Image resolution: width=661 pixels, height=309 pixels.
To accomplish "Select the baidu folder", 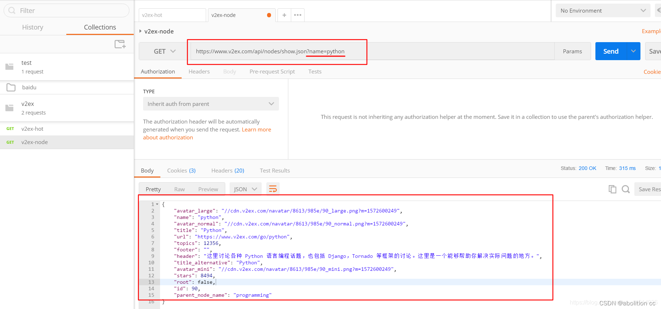I will (67, 87).
